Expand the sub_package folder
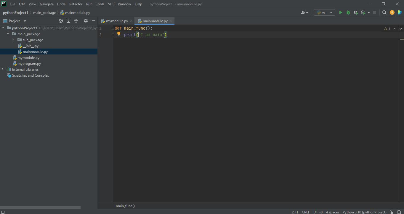 14,40
